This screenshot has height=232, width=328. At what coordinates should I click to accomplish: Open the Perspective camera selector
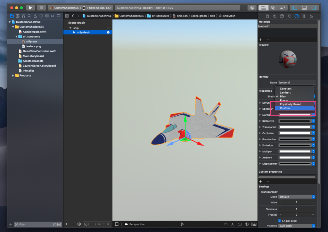click(135, 224)
